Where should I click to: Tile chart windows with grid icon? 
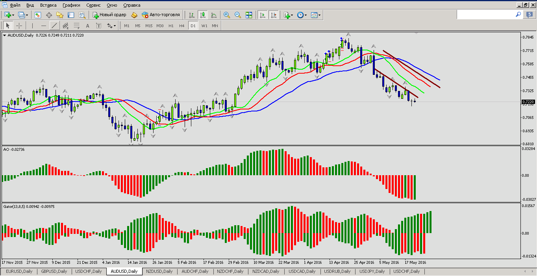tap(249, 15)
